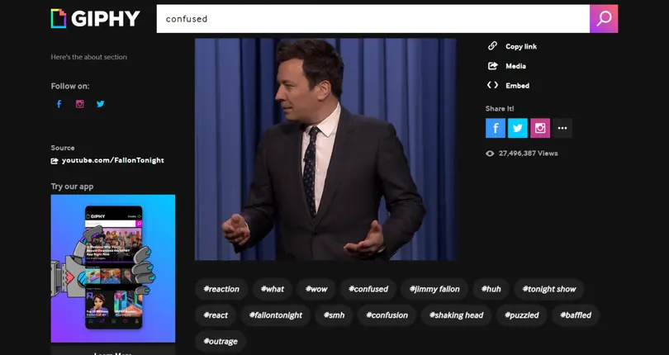Click into the search field with 'confused'
Viewport: 669px width, 355px height.
[x=372, y=18]
